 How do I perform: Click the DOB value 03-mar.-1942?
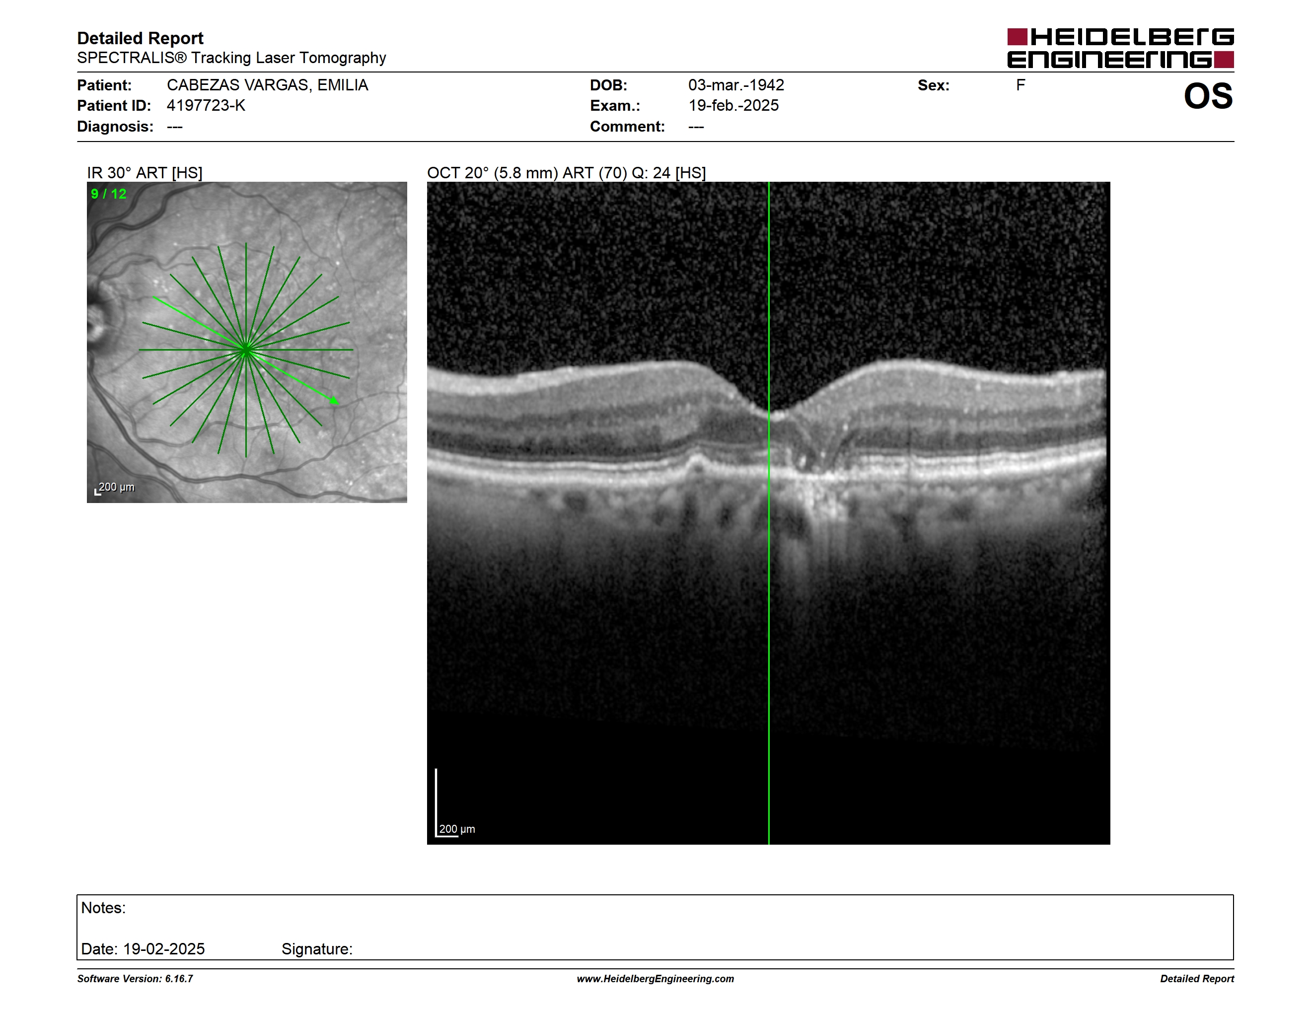click(x=736, y=85)
